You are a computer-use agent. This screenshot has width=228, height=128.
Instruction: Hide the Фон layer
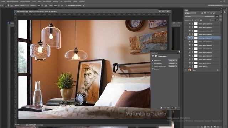click(185, 70)
